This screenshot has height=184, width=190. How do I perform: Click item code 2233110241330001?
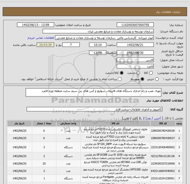click(x=163, y=178)
